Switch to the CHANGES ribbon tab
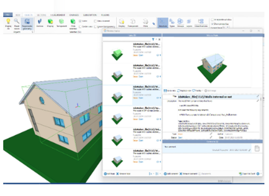This screenshot has width=269, height=196. click(74, 15)
